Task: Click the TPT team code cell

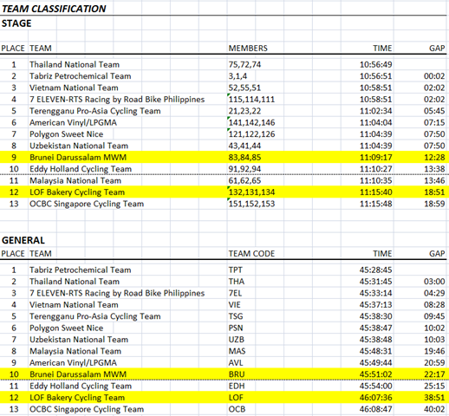Action: click(236, 270)
